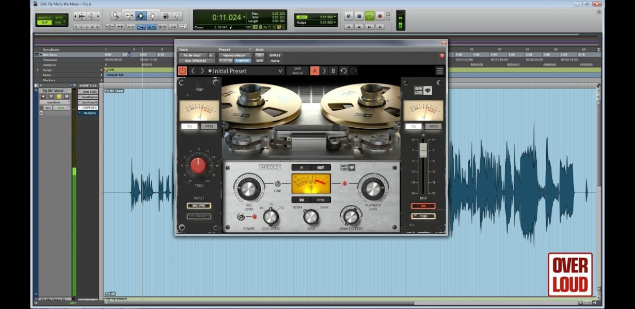Toggle solo on Fly Me Vocal track
This screenshot has width=635, height=309.
59,96
